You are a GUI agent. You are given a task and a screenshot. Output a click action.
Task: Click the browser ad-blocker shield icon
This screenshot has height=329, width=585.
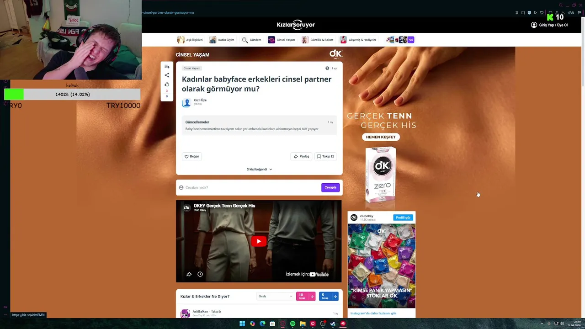pyautogui.click(x=529, y=12)
